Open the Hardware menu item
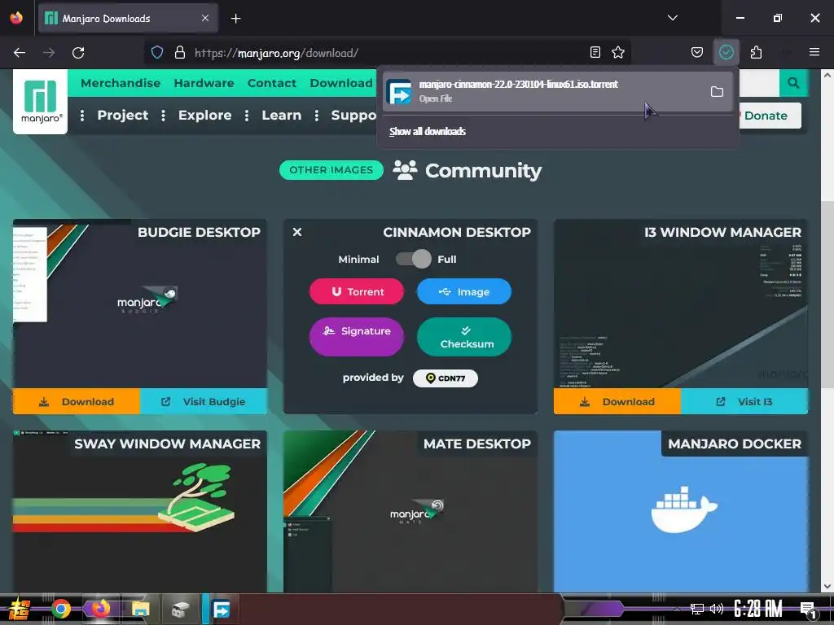 [204, 83]
